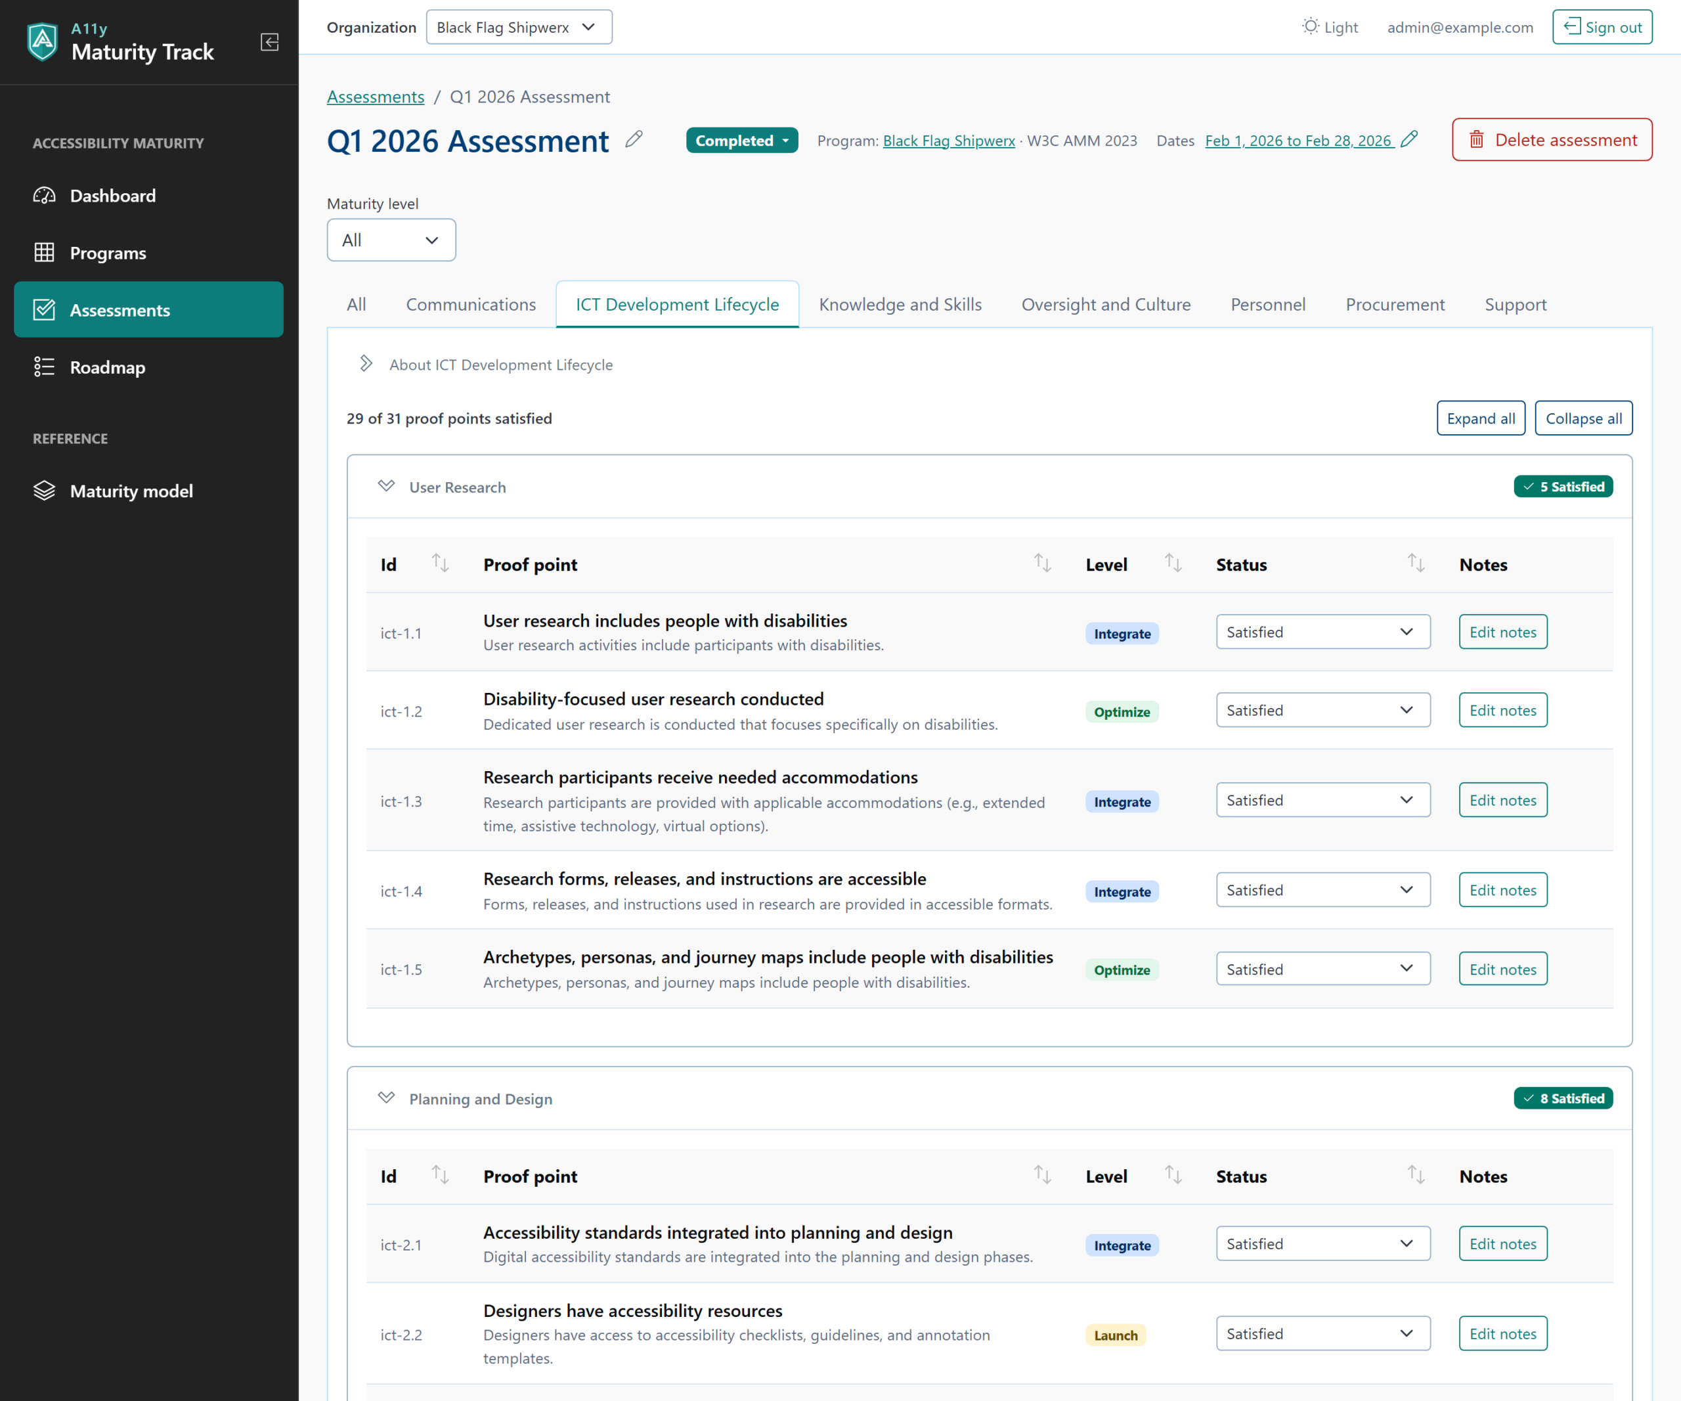This screenshot has height=1401, width=1681.
Task: Click the Expand all button
Action: [x=1481, y=418]
